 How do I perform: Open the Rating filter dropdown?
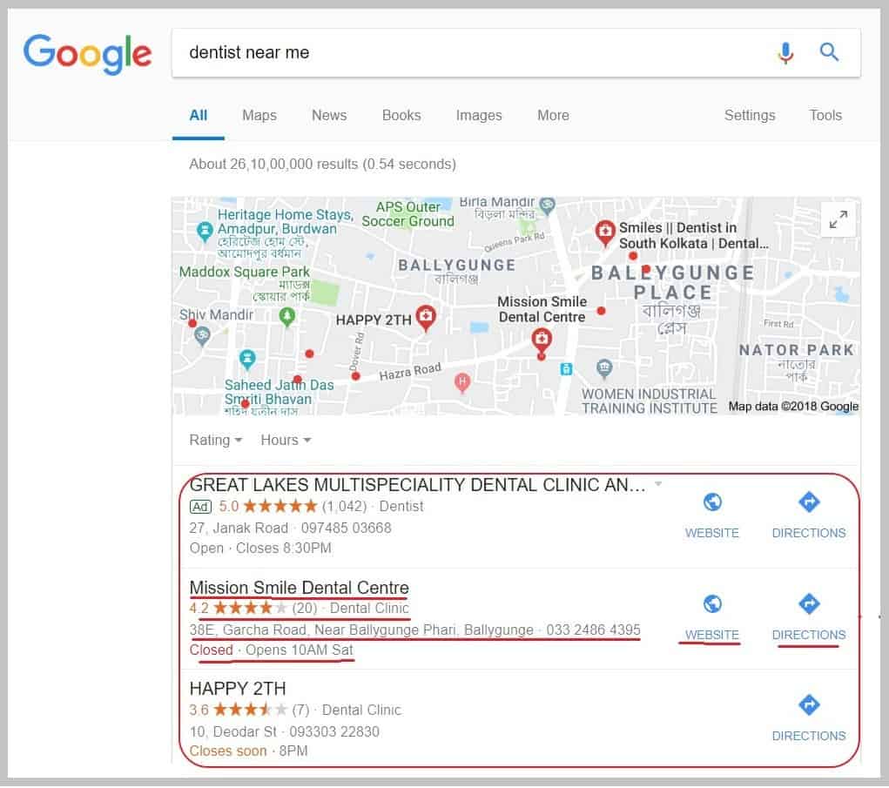(x=215, y=440)
